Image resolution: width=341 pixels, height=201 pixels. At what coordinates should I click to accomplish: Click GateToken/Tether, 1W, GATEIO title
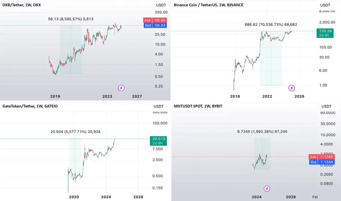click(x=30, y=106)
